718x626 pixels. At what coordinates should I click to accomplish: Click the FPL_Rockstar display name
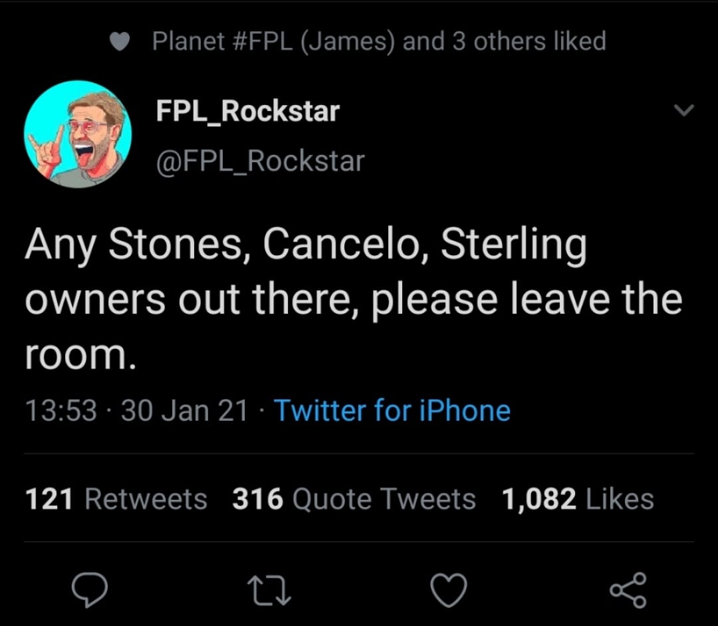pos(247,111)
